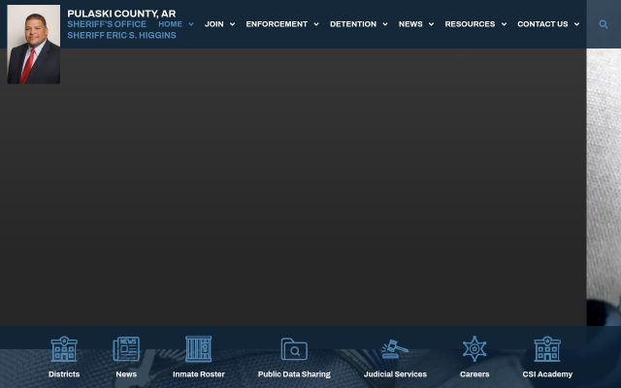
Task: Open the Enforcement nav item
Action: coord(277,24)
